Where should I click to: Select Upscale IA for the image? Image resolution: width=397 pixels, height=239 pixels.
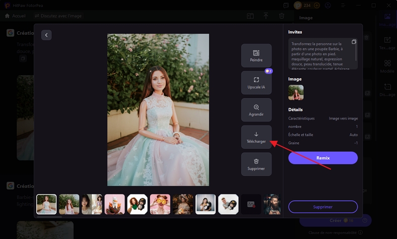point(256,82)
